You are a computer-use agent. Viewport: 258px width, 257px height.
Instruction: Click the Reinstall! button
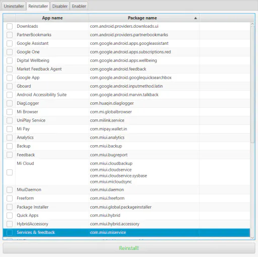129,248
